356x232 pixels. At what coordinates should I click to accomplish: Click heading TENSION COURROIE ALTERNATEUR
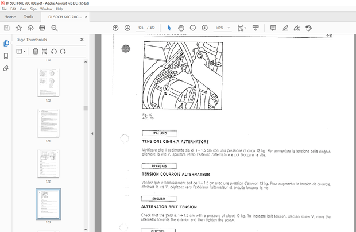click(176, 175)
